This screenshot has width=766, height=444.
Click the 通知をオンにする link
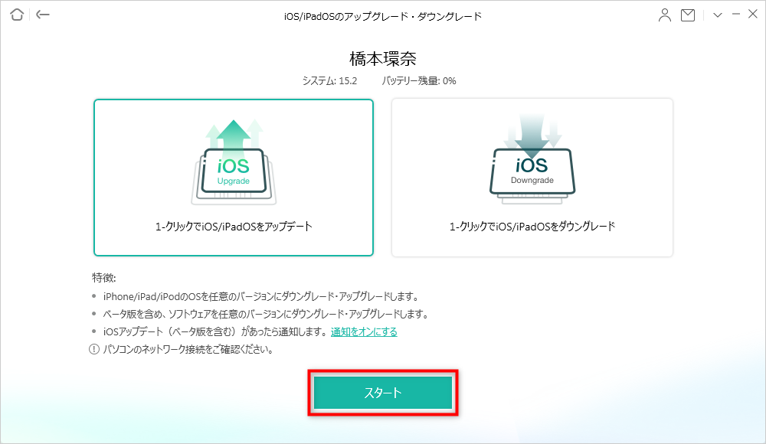coord(364,331)
